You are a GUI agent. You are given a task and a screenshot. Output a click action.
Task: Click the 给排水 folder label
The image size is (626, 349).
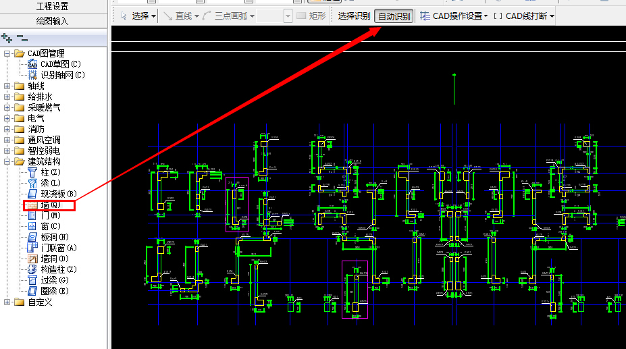point(40,97)
